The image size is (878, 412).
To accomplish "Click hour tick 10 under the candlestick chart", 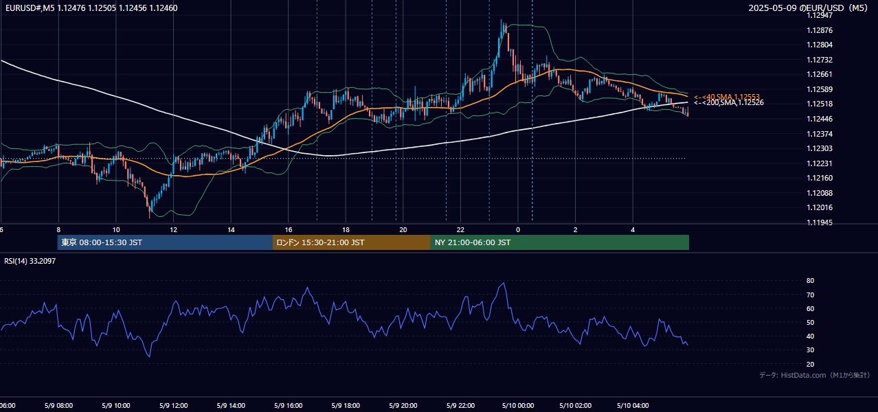I will pos(116,230).
